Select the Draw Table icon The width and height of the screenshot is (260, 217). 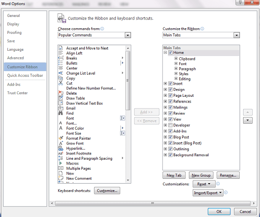tap(61, 99)
